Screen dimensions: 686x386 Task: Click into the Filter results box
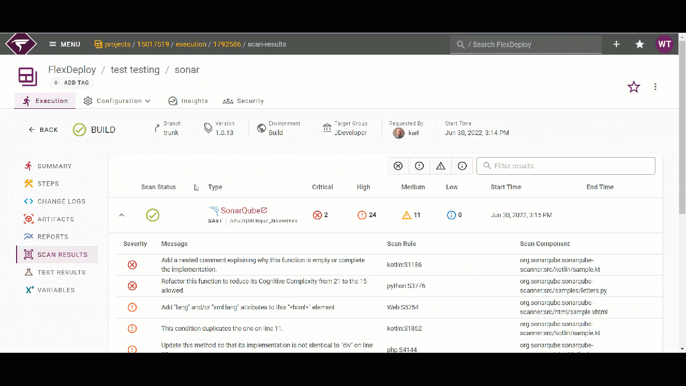point(566,166)
